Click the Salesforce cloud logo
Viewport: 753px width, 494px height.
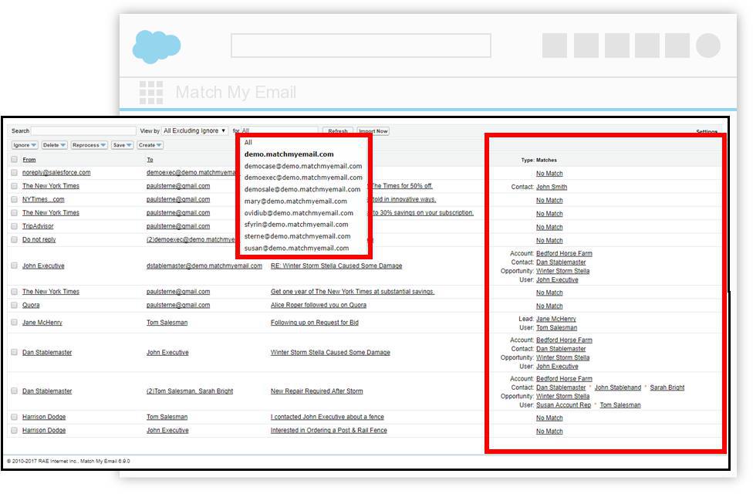point(157,46)
